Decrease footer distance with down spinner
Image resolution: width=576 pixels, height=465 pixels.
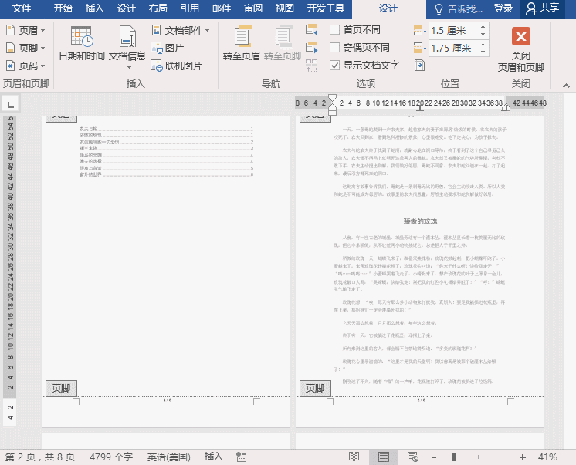(x=483, y=52)
